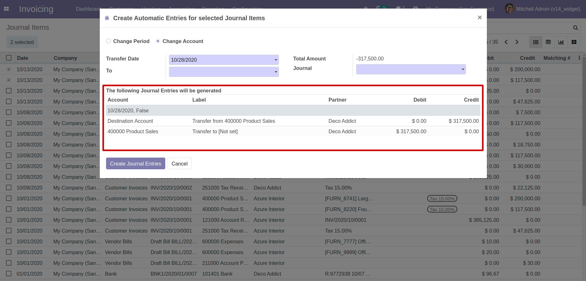Switch to graph view
Image resolution: width=586 pixels, height=281 pixels.
[x=561, y=42]
